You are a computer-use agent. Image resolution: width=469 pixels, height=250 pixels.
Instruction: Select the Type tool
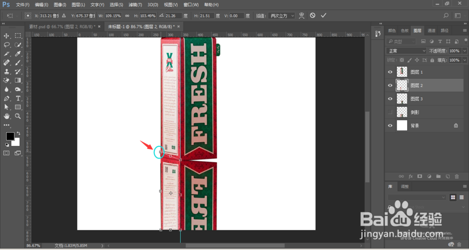pyautogui.click(x=18, y=98)
